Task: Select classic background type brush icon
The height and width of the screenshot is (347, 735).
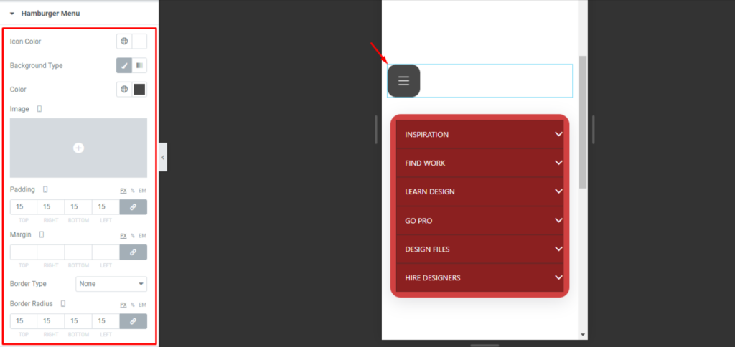Action: [x=124, y=66]
